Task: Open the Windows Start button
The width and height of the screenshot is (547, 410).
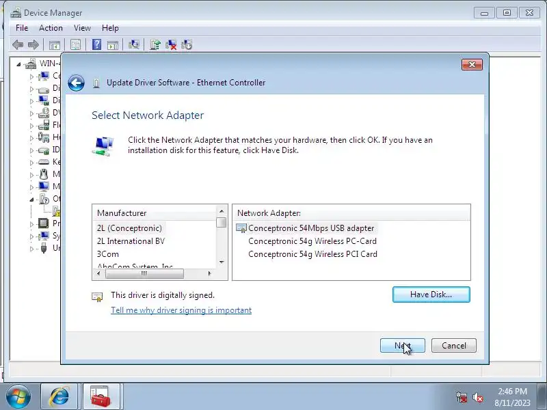Action: (18, 397)
